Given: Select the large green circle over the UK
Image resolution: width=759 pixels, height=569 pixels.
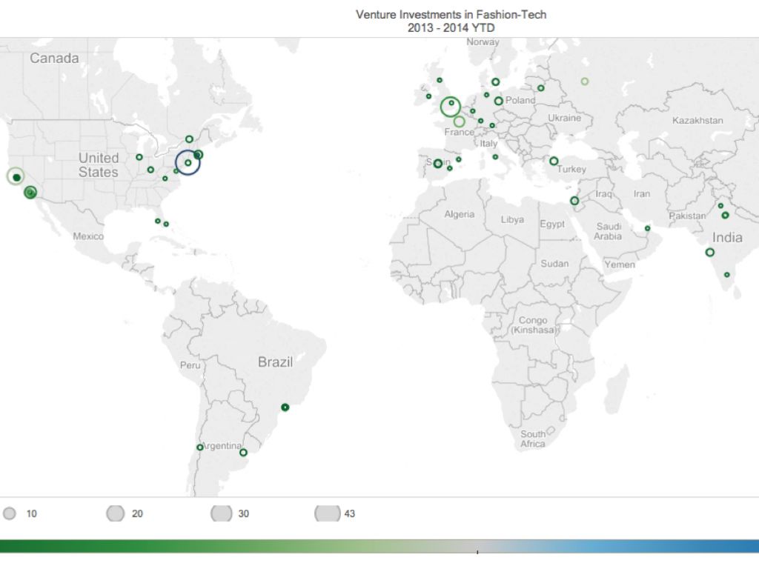Looking at the screenshot, I should click(451, 107).
